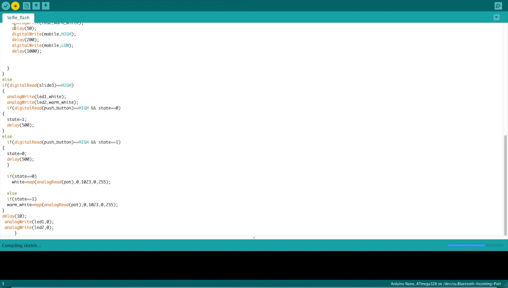Open a sketch with the Open icon

coord(36,6)
